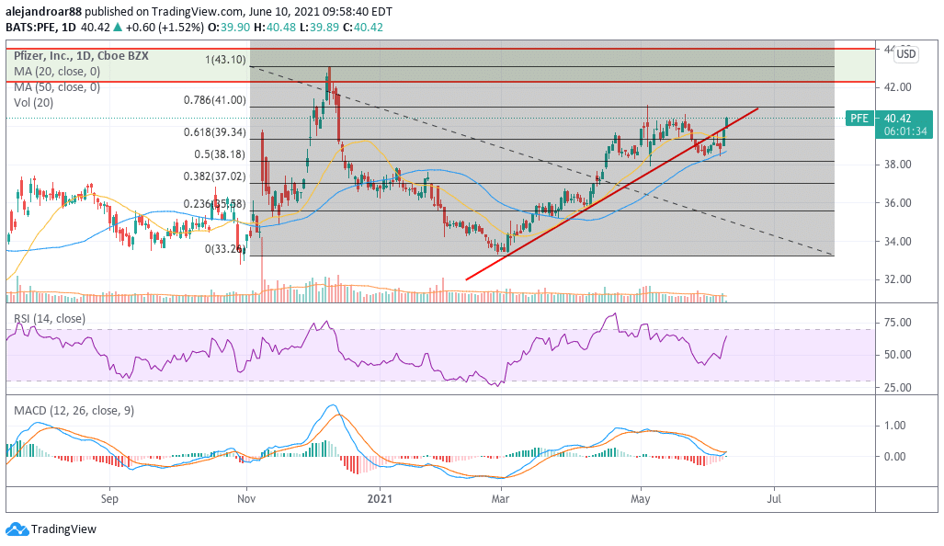The image size is (944, 546).
Task: Click the O:39.90 open price value
Action: (229, 27)
